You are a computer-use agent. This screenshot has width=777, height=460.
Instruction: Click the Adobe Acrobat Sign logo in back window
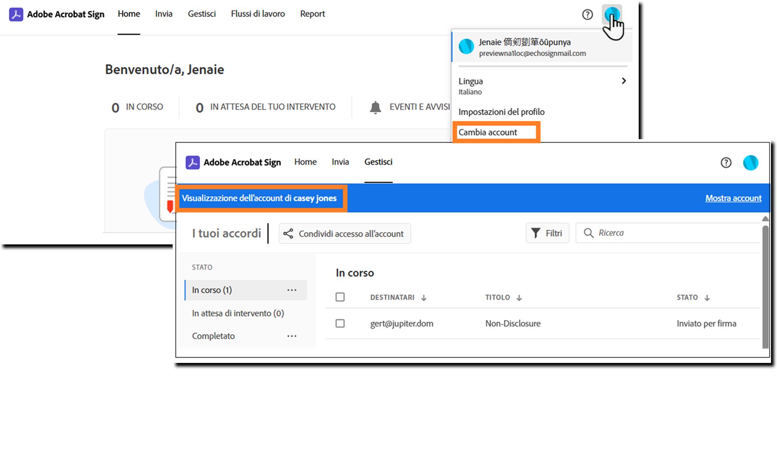16,14
